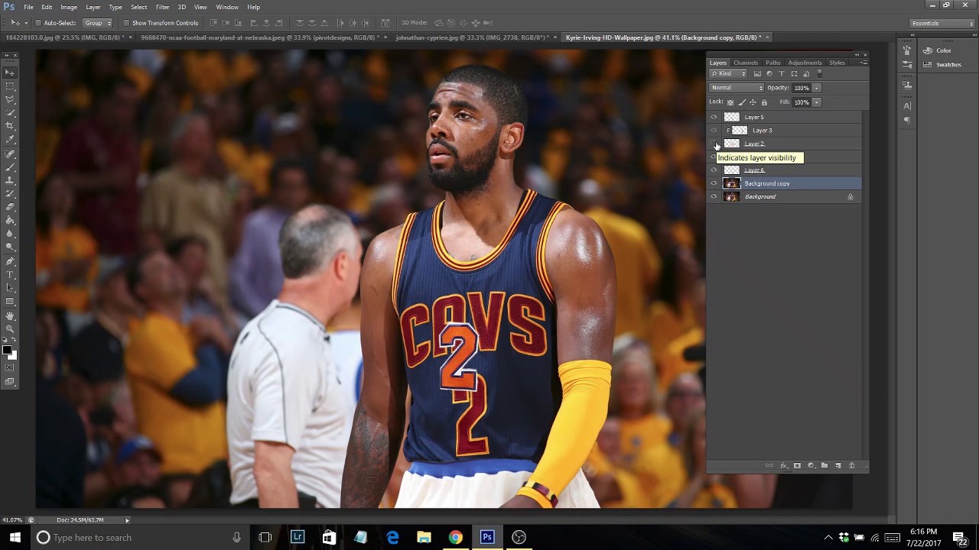This screenshot has height=550, width=979.
Task: Select the Pen tool
Action: click(x=10, y=261)
